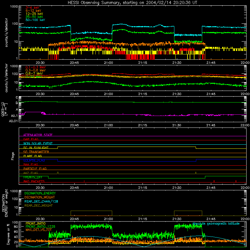Click the DECIMATION_ENERGY legend label
This screenshot has height=250, width=250.
tap(40, 193)
